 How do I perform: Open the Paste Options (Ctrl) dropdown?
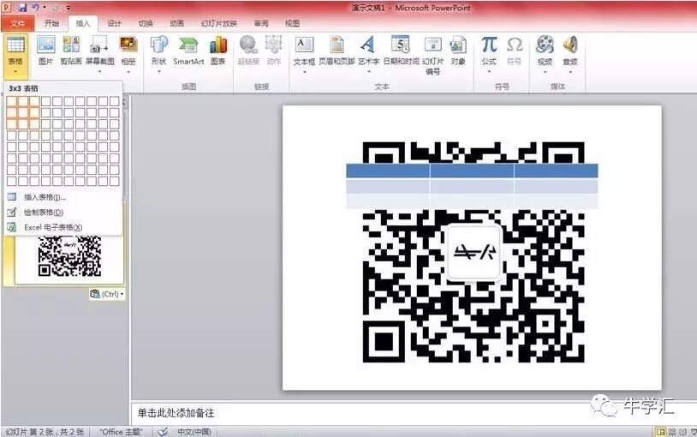click(107, 294)
